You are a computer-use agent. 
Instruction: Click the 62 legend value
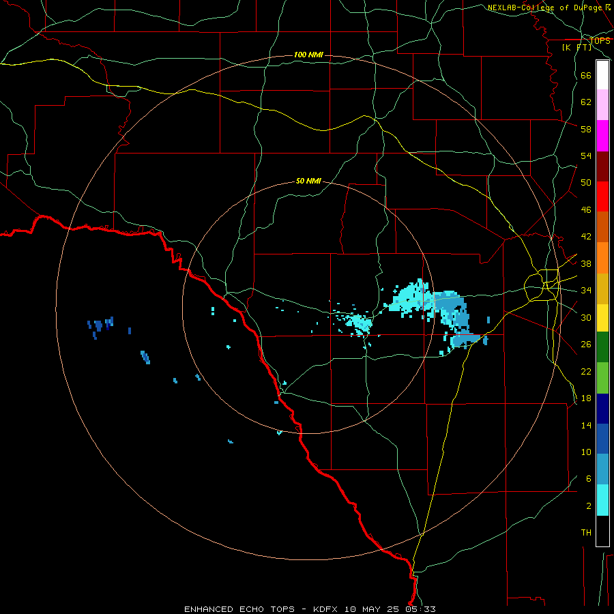point(586,102)
